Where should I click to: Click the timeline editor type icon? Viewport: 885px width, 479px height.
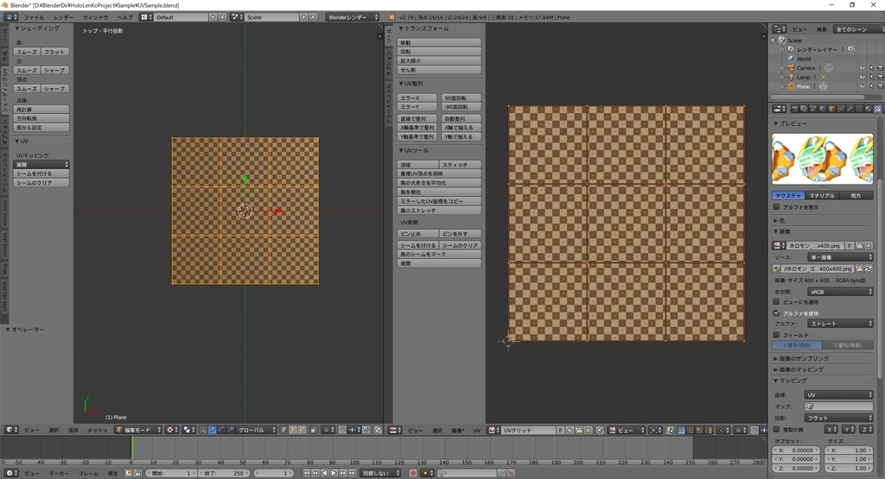coord(11,473)
